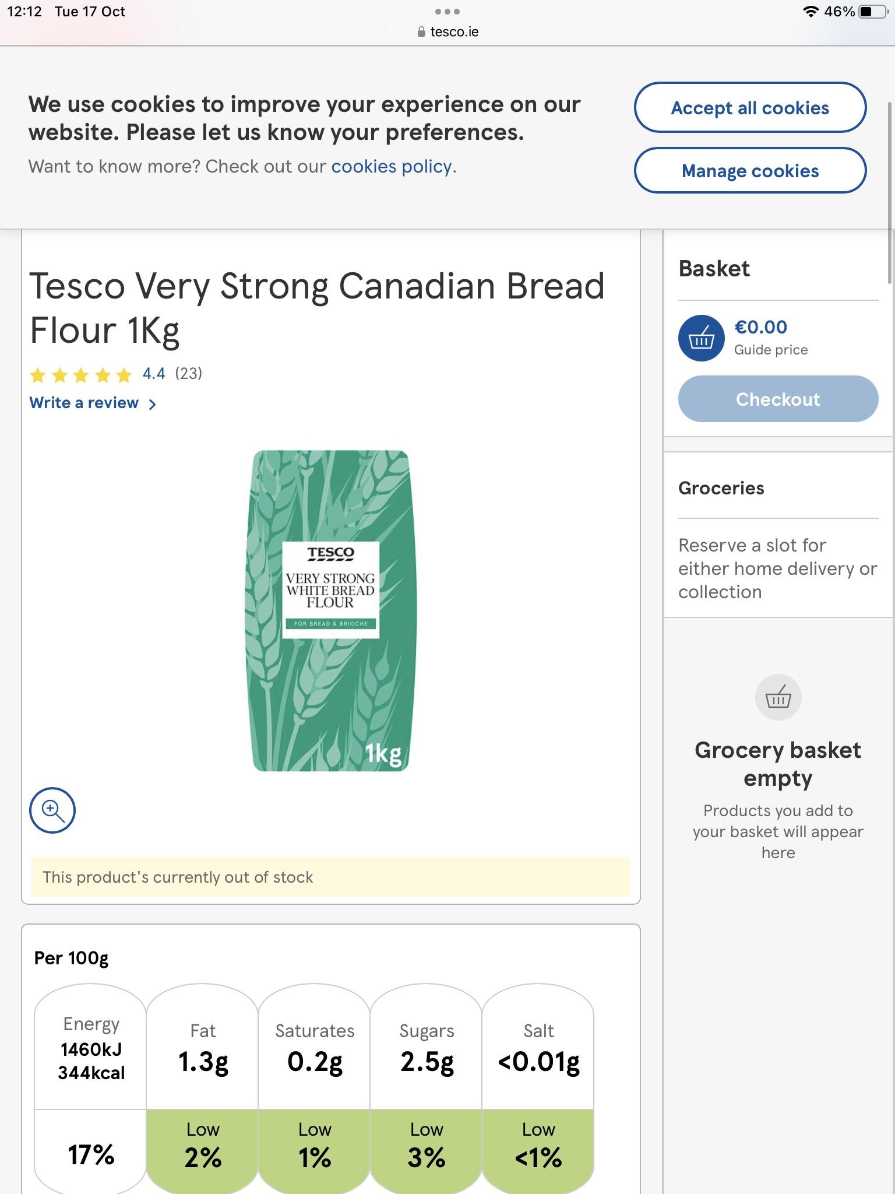Select the grey grocery basket icon
Image resolution: width=895 pixels, height=1194 pixels.
point(778,696)
